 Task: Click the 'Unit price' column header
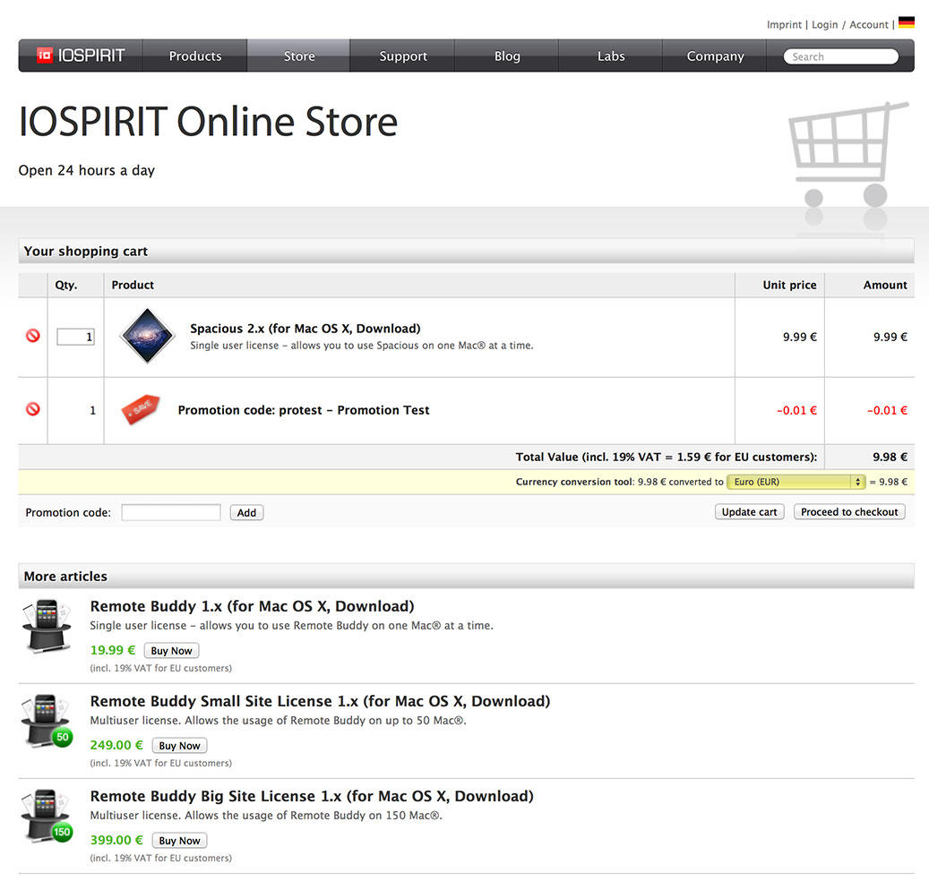(789, 285)
